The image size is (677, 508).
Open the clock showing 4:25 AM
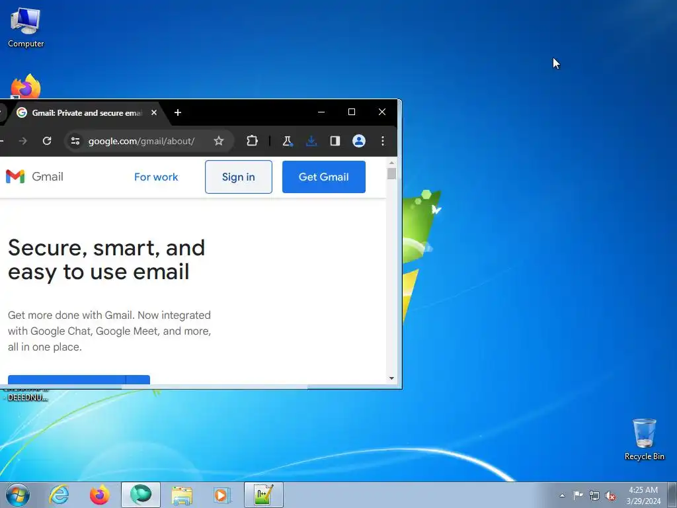pos(643,495)
